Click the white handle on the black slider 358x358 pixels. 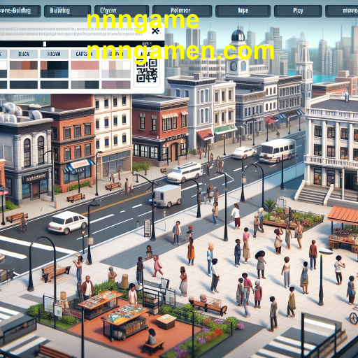[45, 44]
